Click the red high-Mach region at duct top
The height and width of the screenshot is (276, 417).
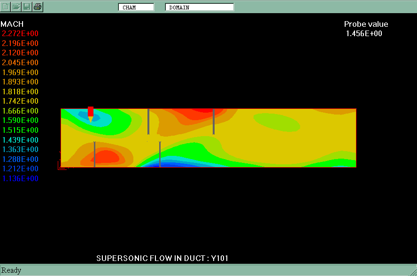pyautogui.click(x=197, y=111)
